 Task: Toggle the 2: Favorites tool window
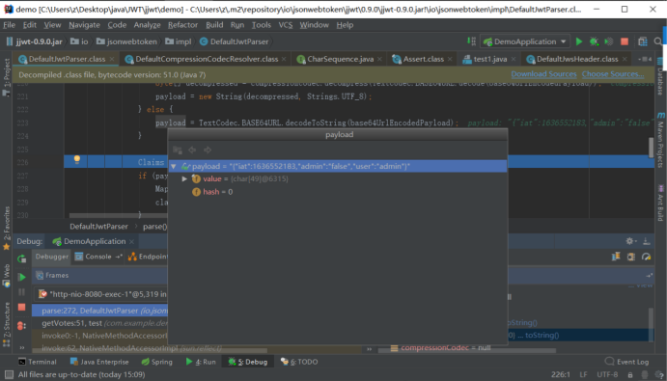[7, 229]
